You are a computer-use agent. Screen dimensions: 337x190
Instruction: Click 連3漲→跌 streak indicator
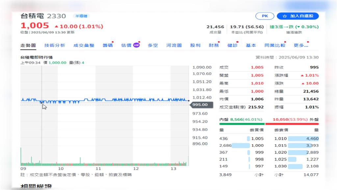(294, 27)
